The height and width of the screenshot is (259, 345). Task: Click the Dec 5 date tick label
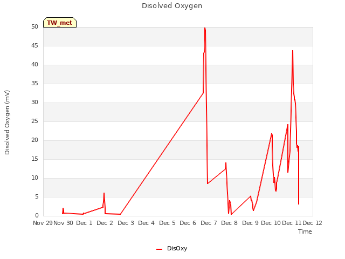point(167,223)
